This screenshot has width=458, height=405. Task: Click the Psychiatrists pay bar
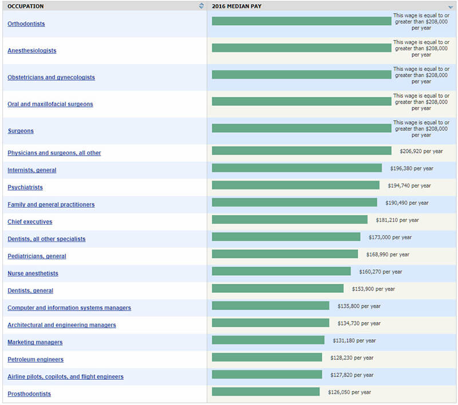click(295, 185)
